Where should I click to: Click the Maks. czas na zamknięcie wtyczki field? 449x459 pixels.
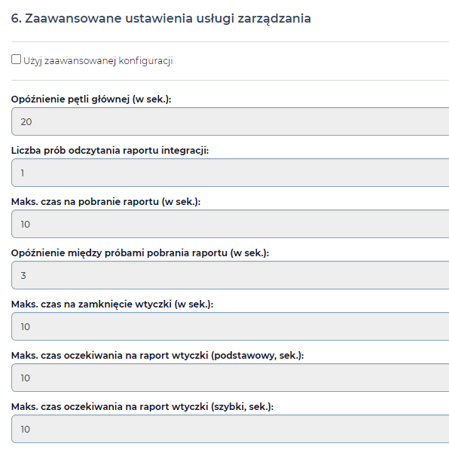coord(231,326)
